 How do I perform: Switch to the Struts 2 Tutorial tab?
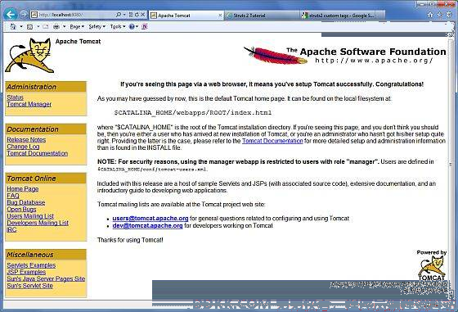[262, 16]
